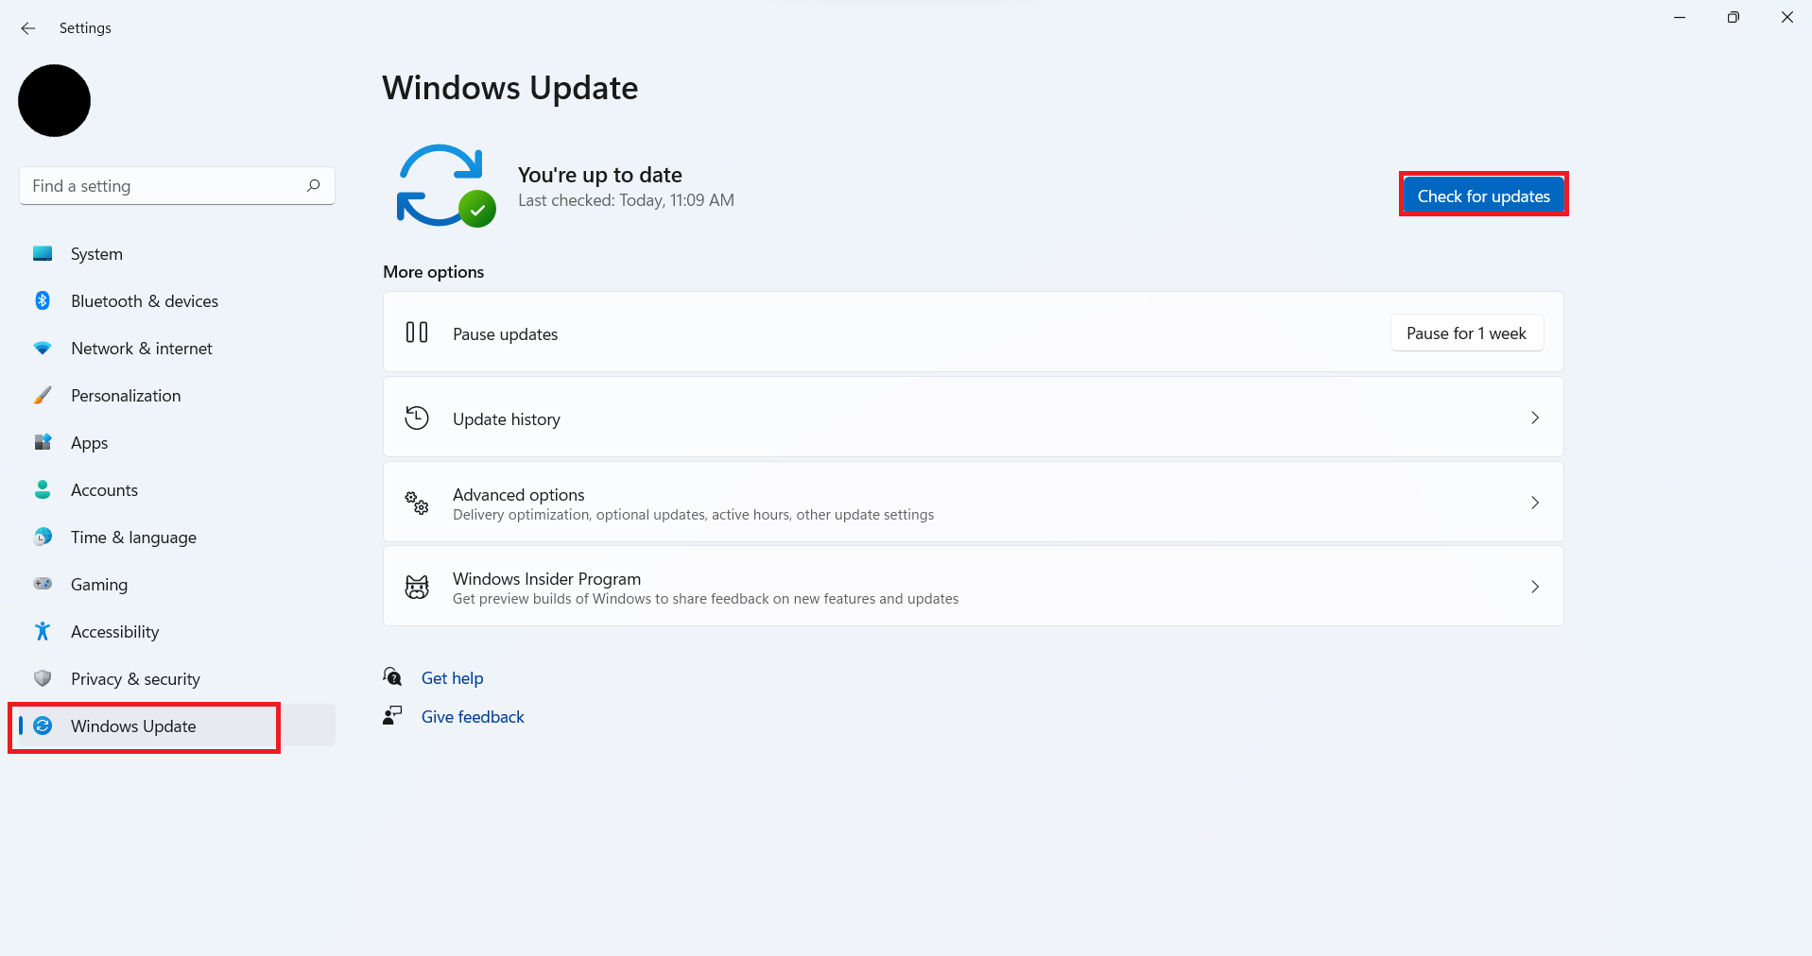
Task: Expand Update history chevron
Action: (x=1534, y=418)
